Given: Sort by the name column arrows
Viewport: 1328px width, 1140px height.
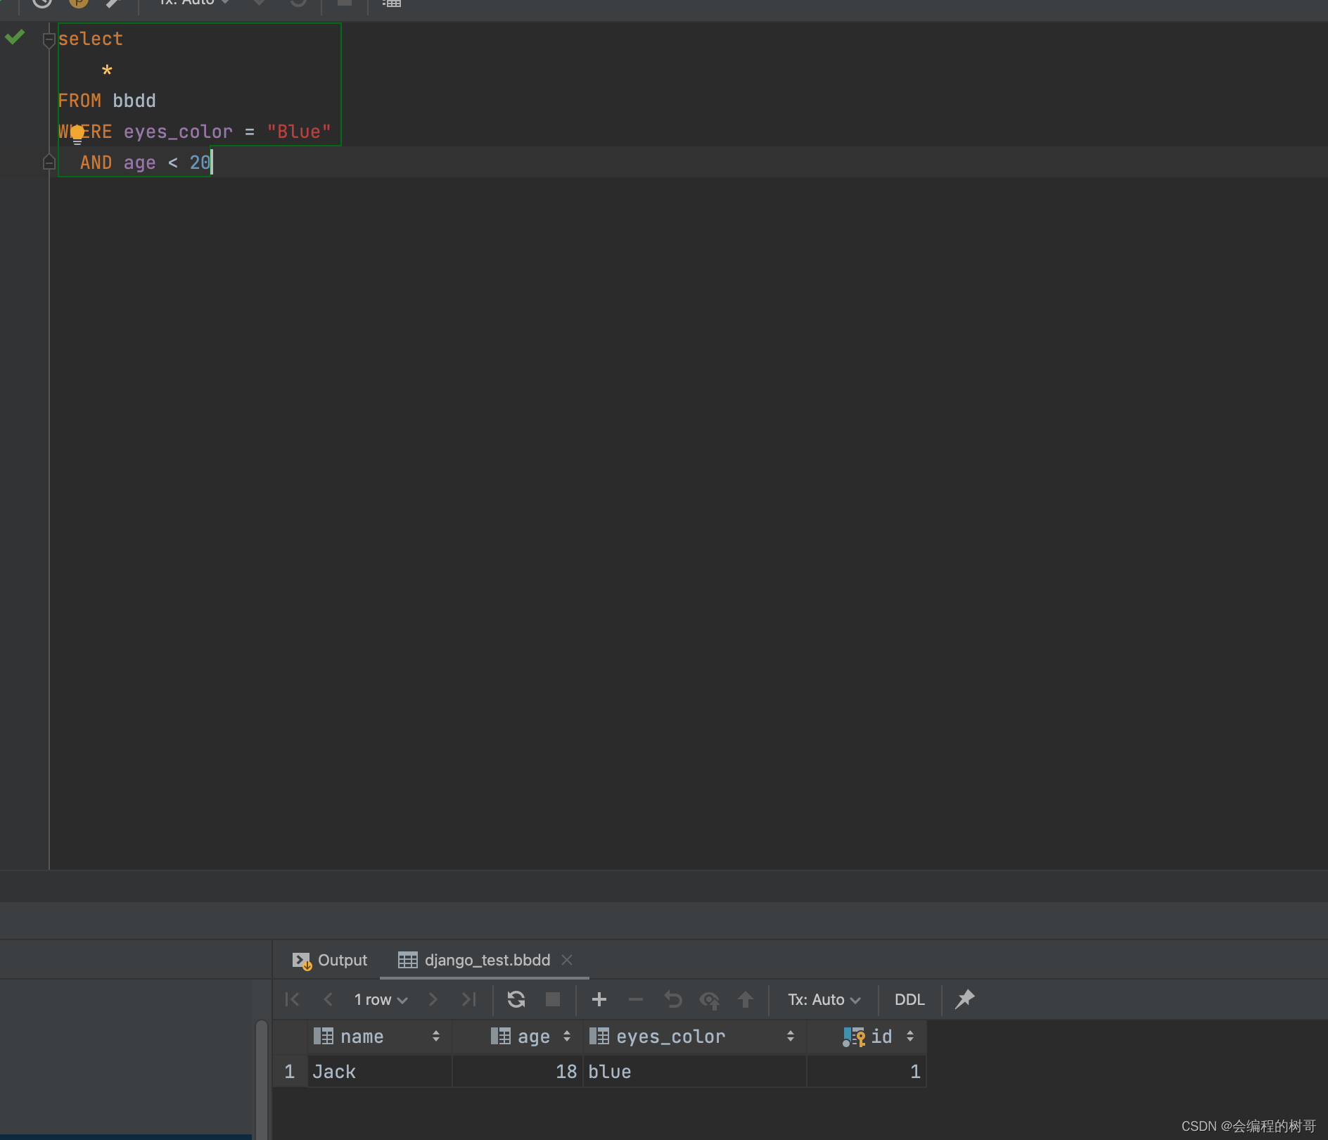Looking at the screenshot, I should (x=436, y=1036).
